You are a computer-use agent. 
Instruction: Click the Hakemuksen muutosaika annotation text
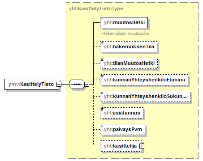(125, 34)
